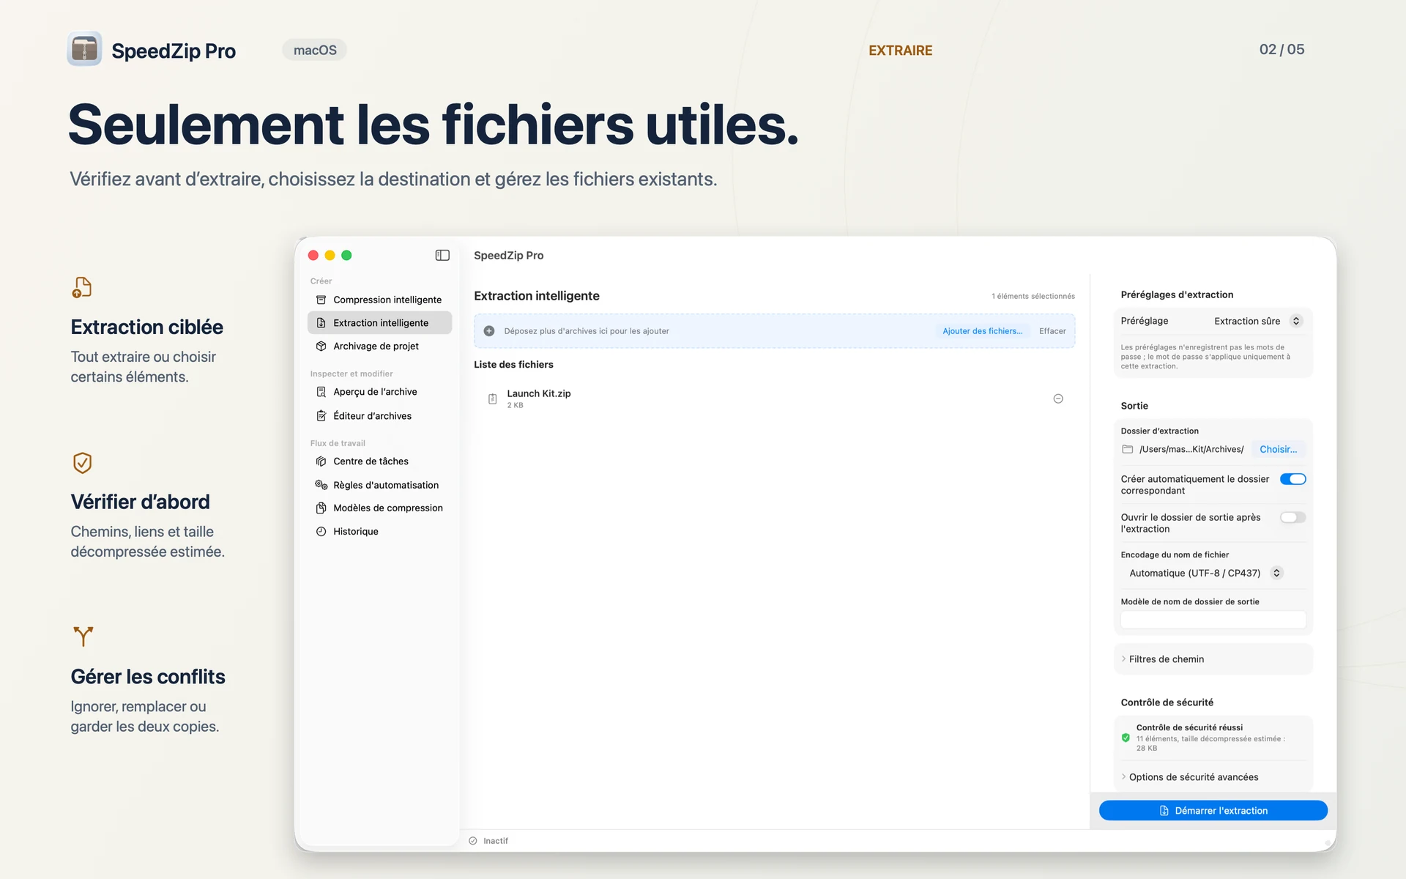The image size is (1406, 879).
Task: Click the Éditeur d'archives pencil icon
Action: point(321,415)
